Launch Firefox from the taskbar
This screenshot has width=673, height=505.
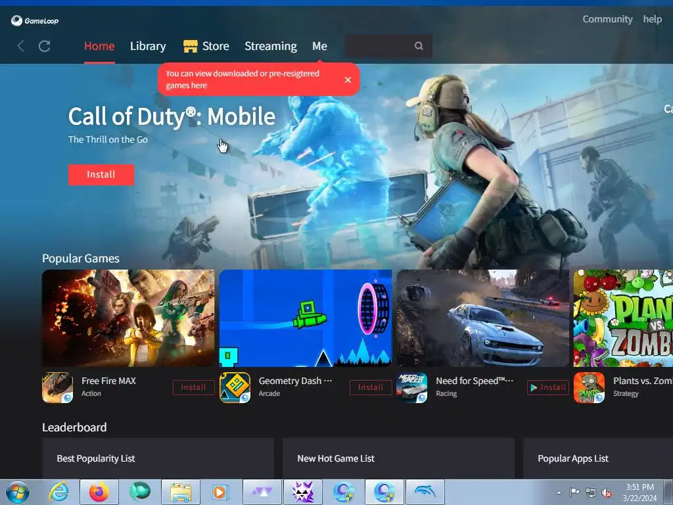[99, 492]
